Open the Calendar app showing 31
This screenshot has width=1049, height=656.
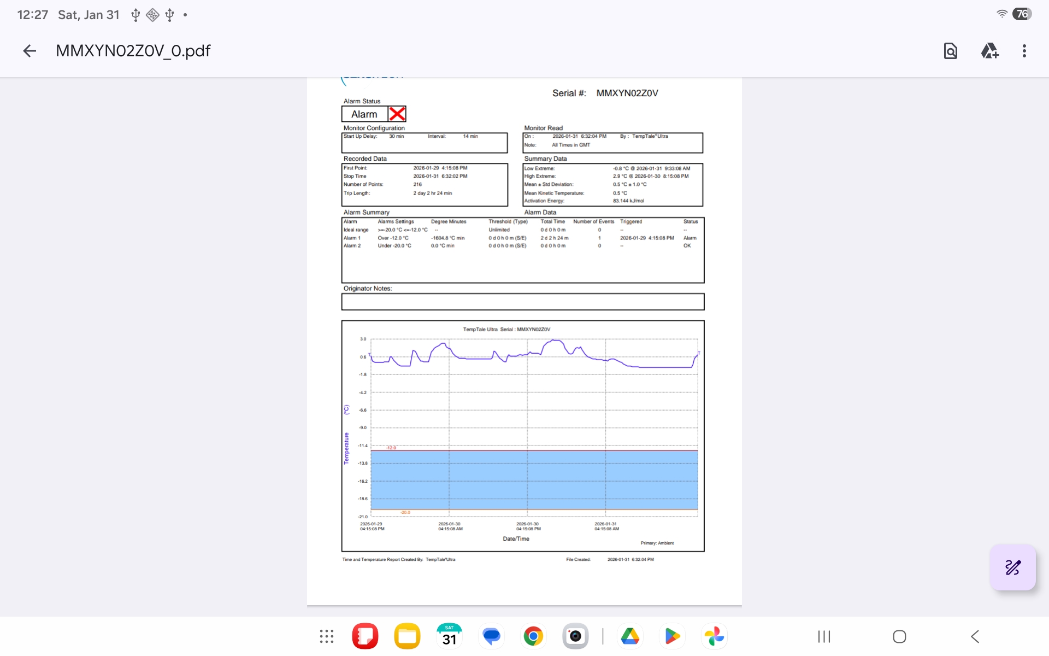449,636
